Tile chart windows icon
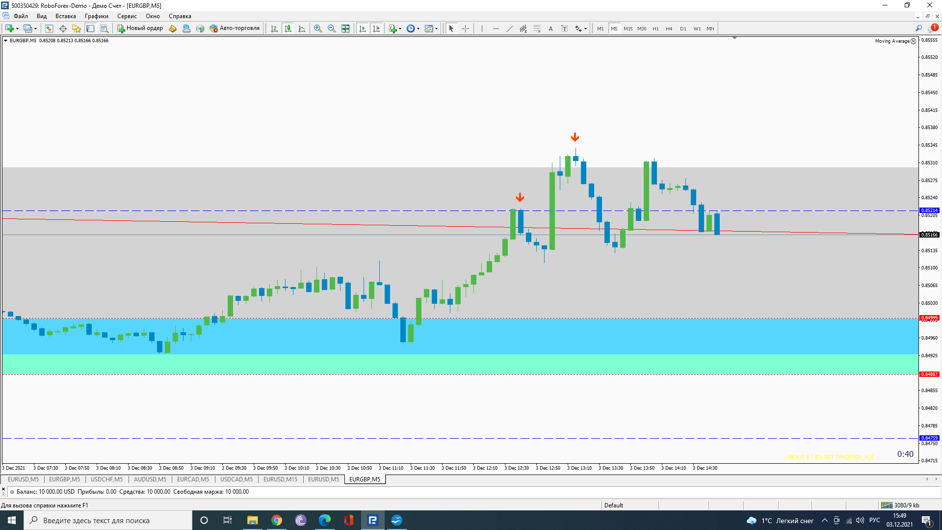The image size is (942, 530). (x=345, y=28)
